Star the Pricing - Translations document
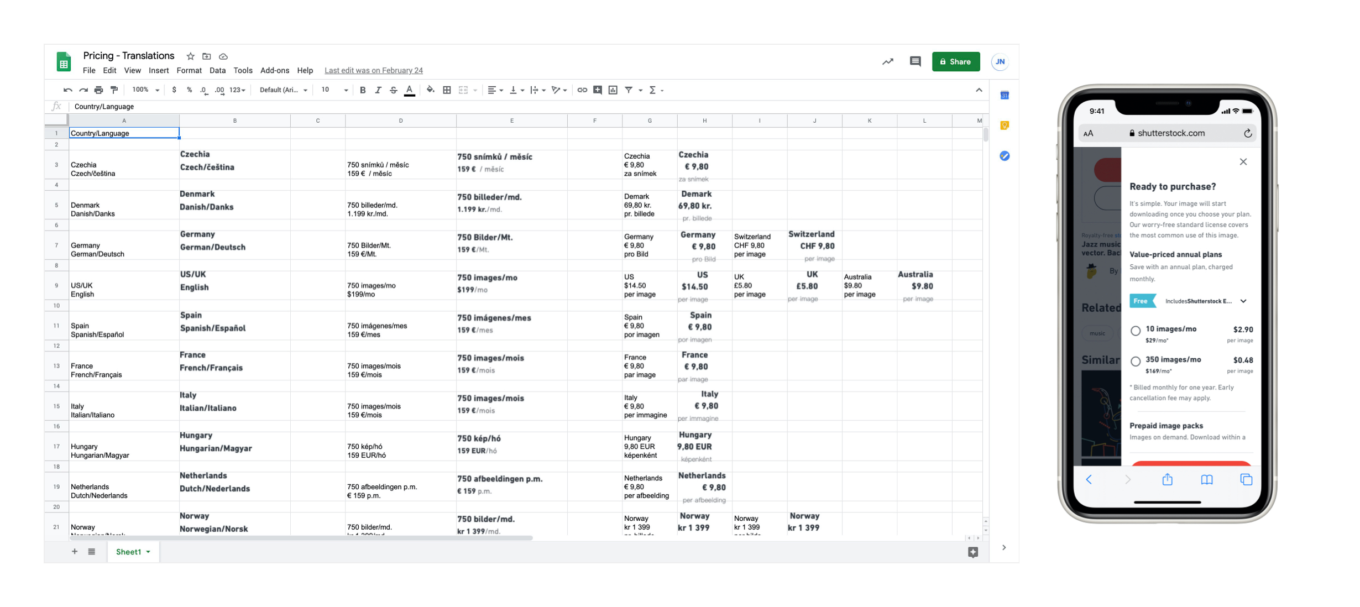The width and height of the screenshot is (1360, 607). point(191,56)
